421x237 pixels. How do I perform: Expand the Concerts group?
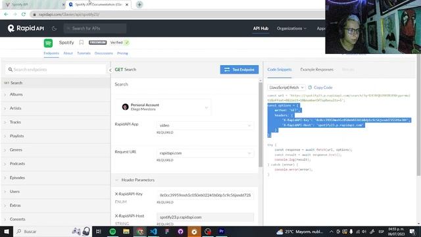tap(55, 219)
